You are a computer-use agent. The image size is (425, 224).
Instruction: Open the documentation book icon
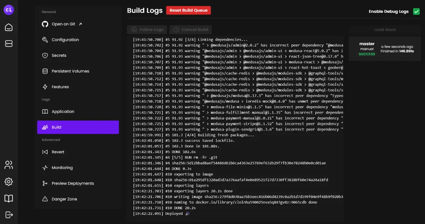(9, 198)
